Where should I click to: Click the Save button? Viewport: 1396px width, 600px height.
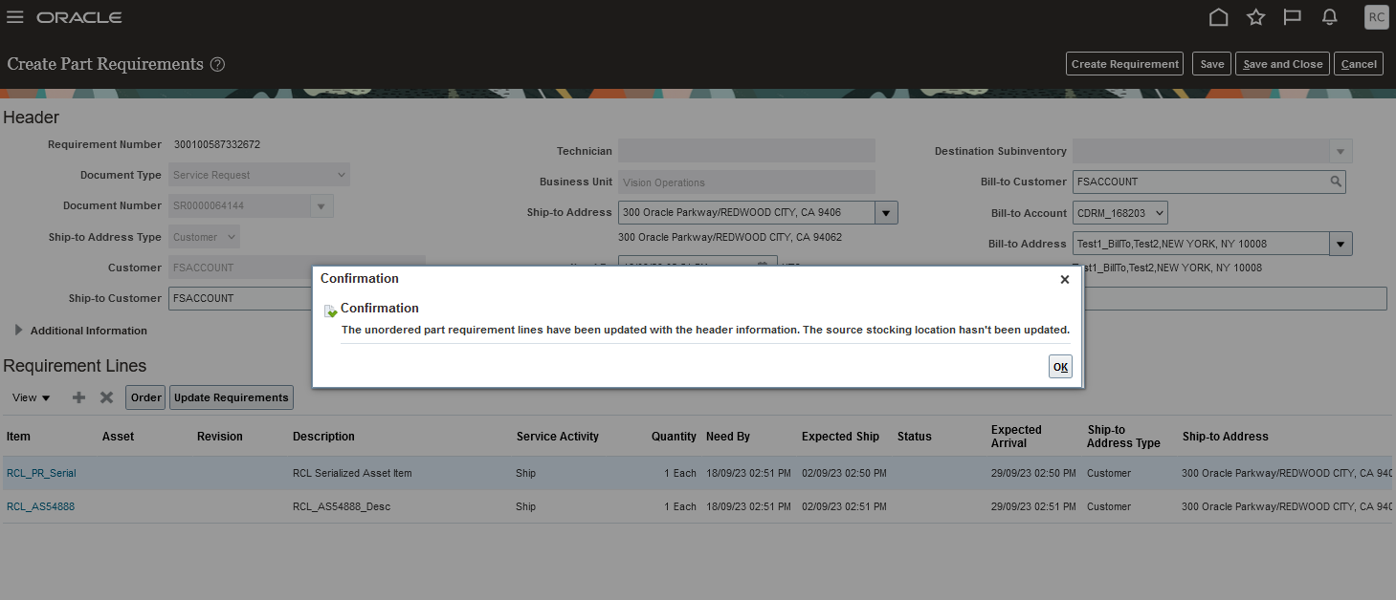[x=1212, y=64]
